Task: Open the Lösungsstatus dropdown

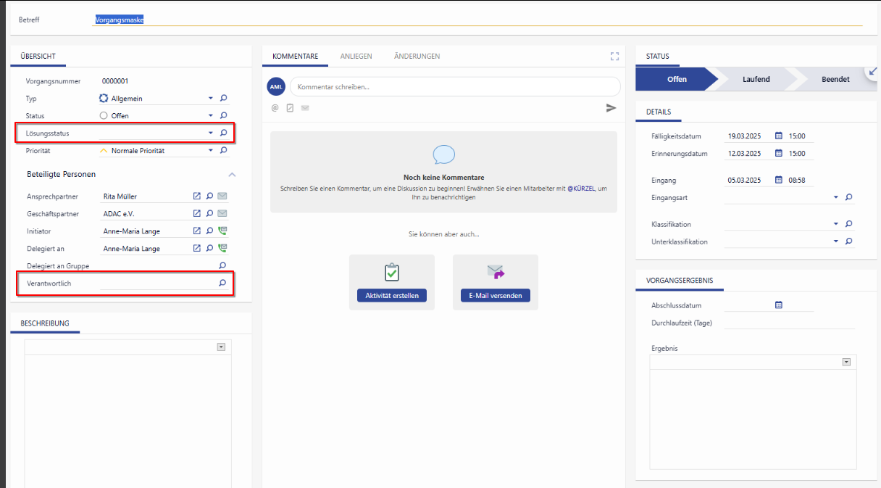Action: click(x=211, y=133)
